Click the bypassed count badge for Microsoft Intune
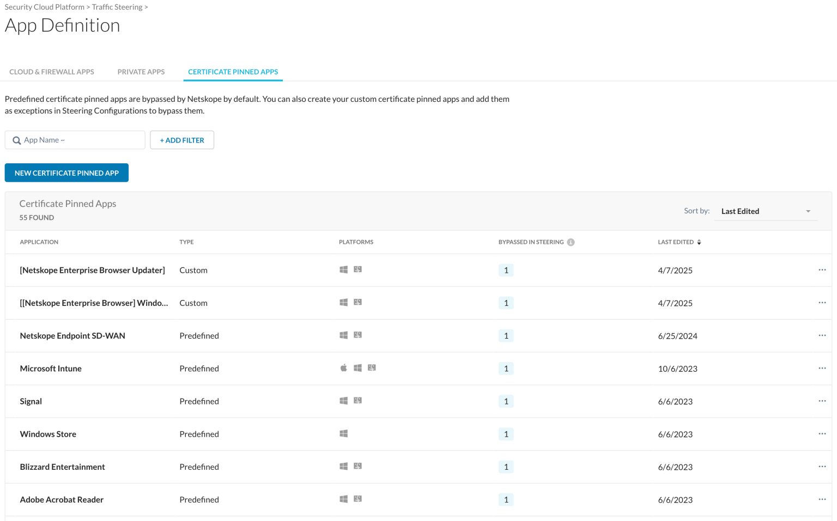This screenshot has height=521, width=837. pyautogui.click(x=506, y=369)
